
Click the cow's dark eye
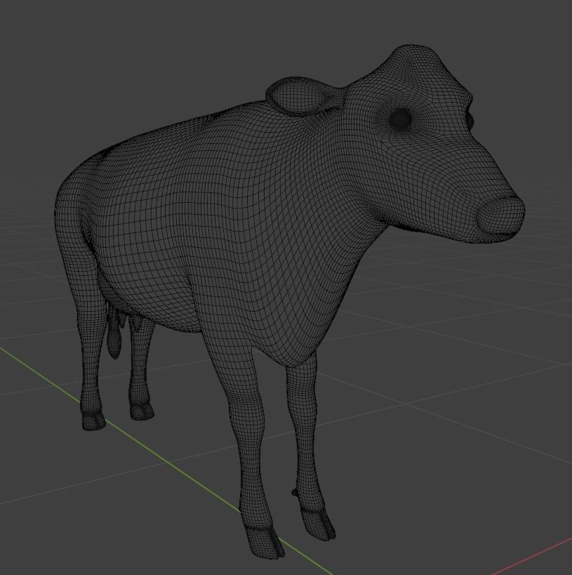pyautogui.click(x=400, y=119)
